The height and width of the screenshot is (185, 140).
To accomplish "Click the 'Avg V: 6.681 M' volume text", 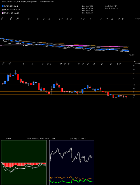I will coord(111,6).
